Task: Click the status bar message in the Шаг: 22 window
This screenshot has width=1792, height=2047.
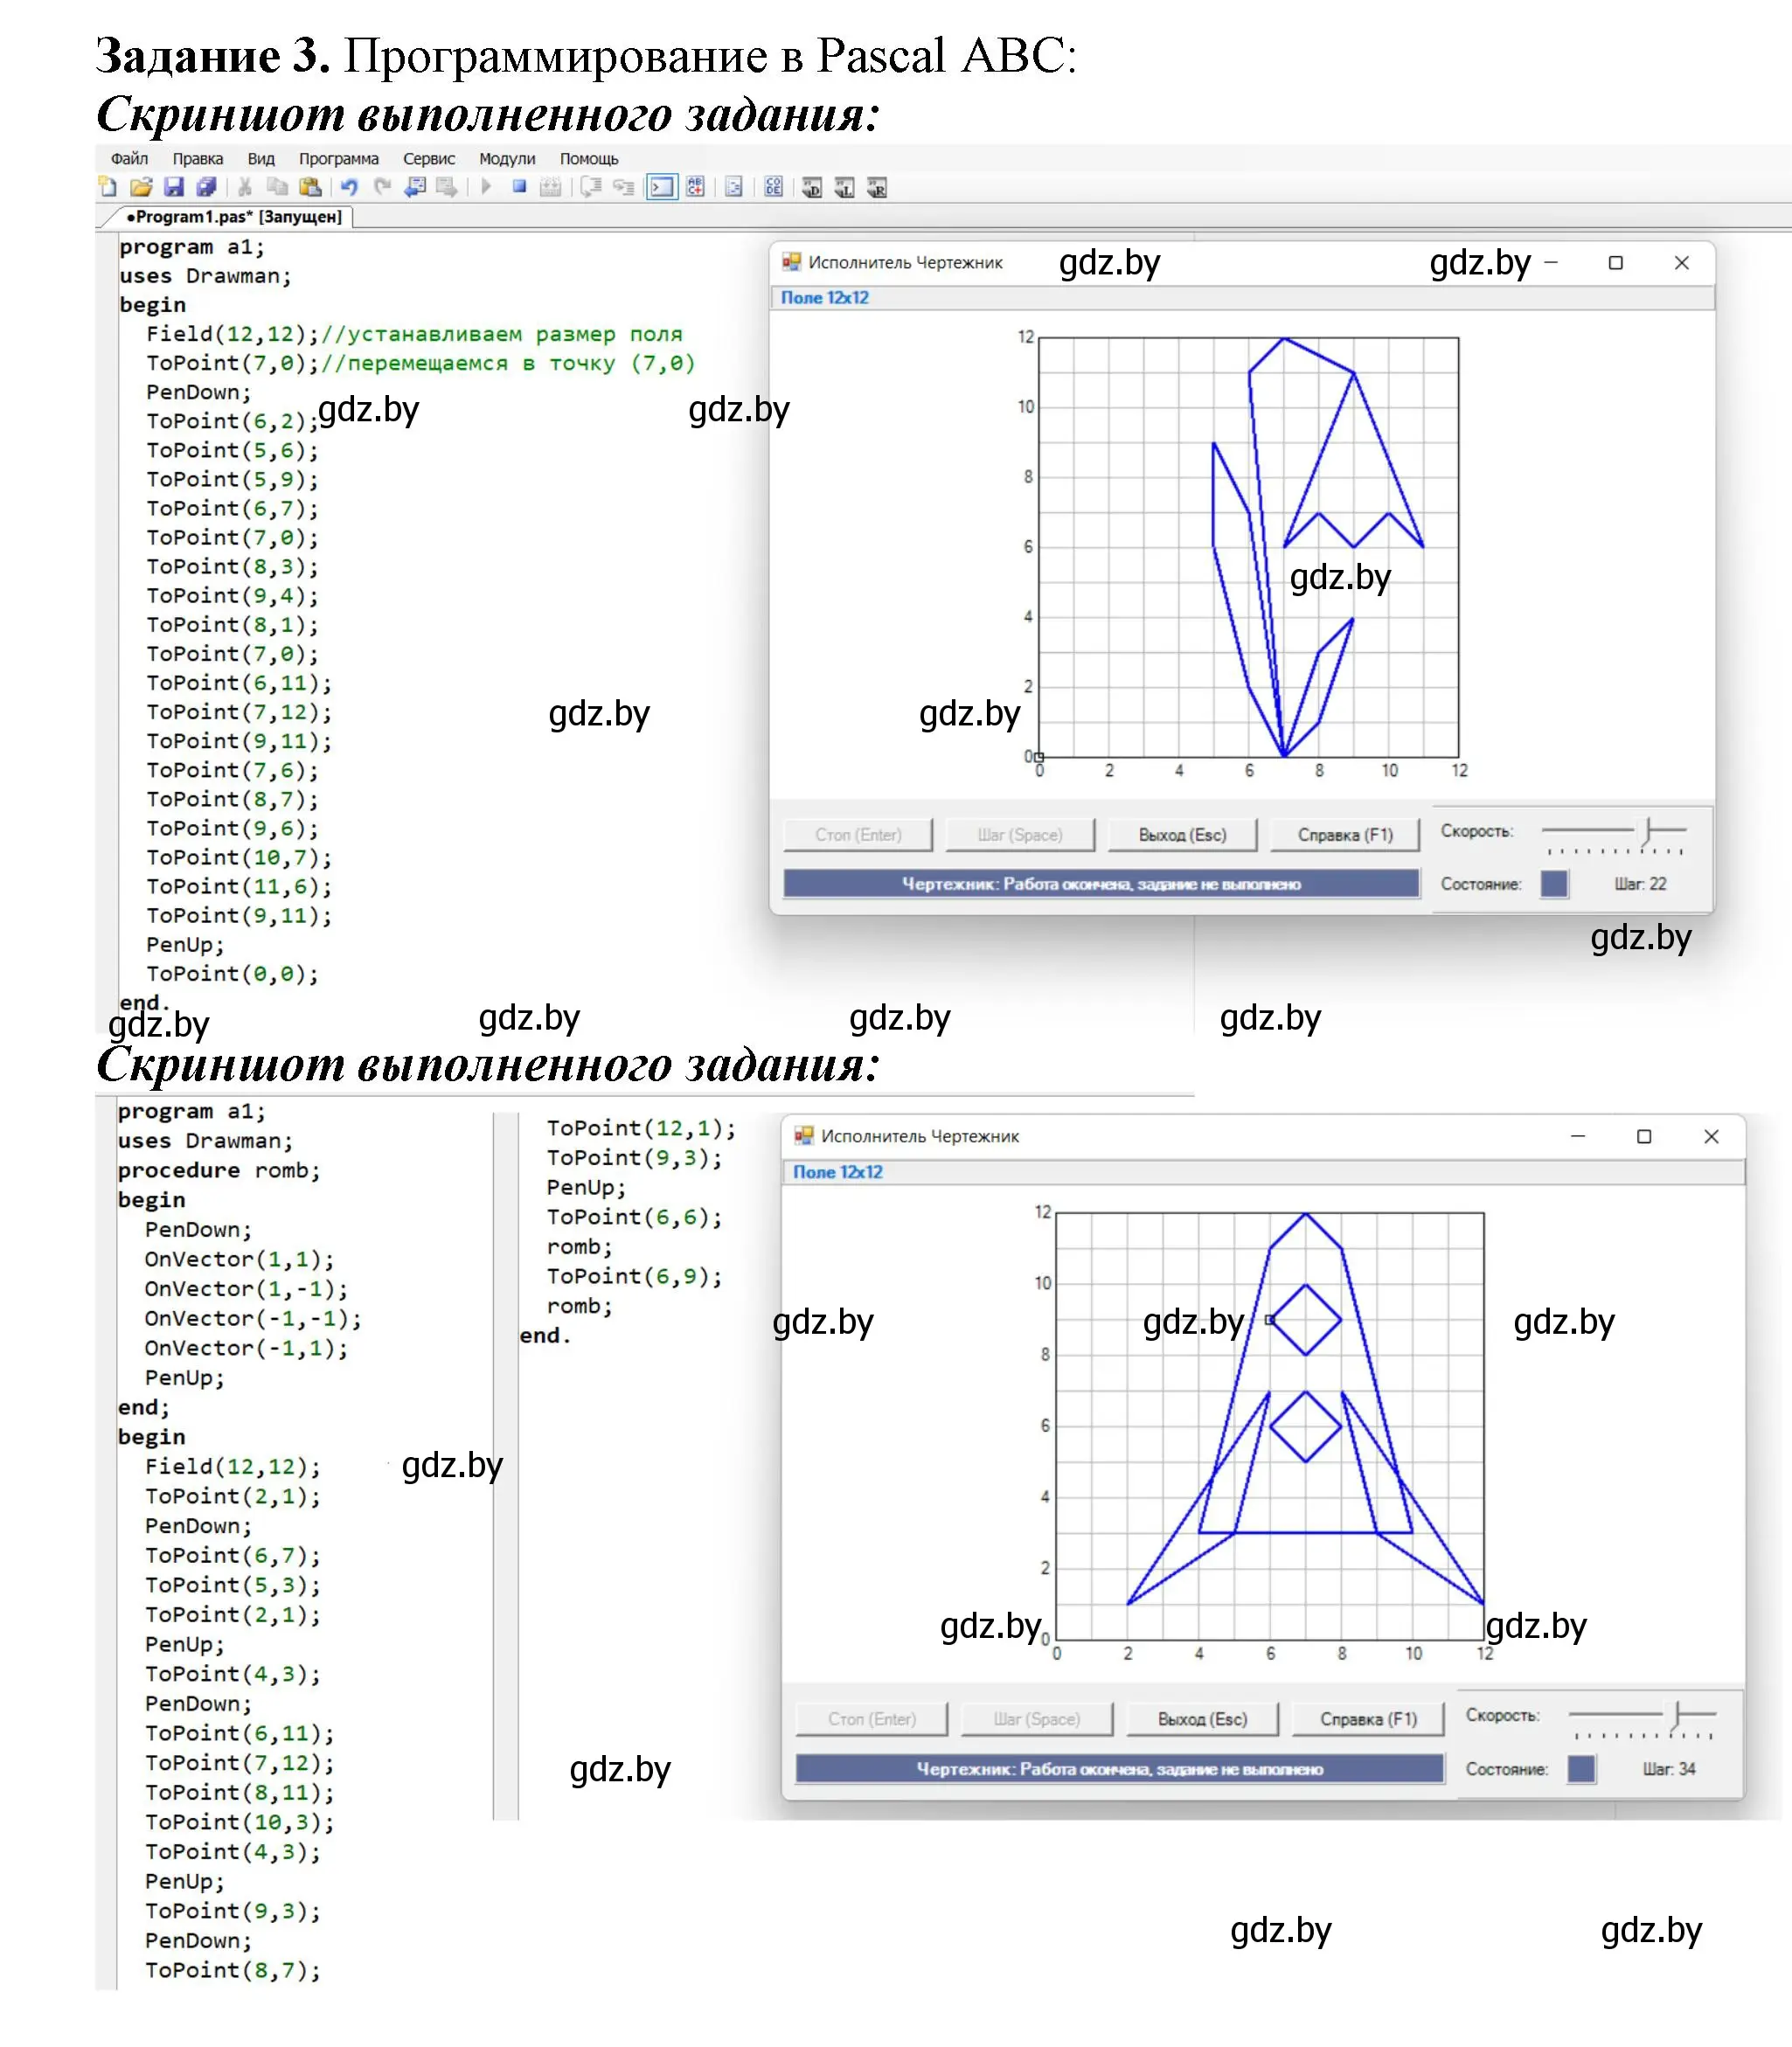Action: tap(1101, 884)
